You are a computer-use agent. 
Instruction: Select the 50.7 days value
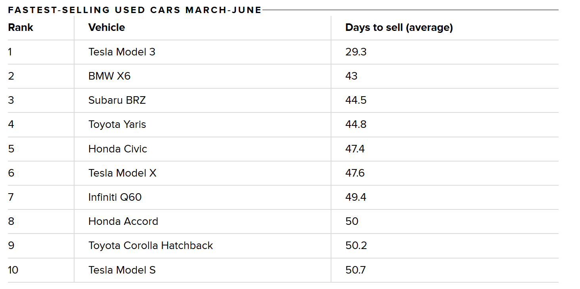355,270
